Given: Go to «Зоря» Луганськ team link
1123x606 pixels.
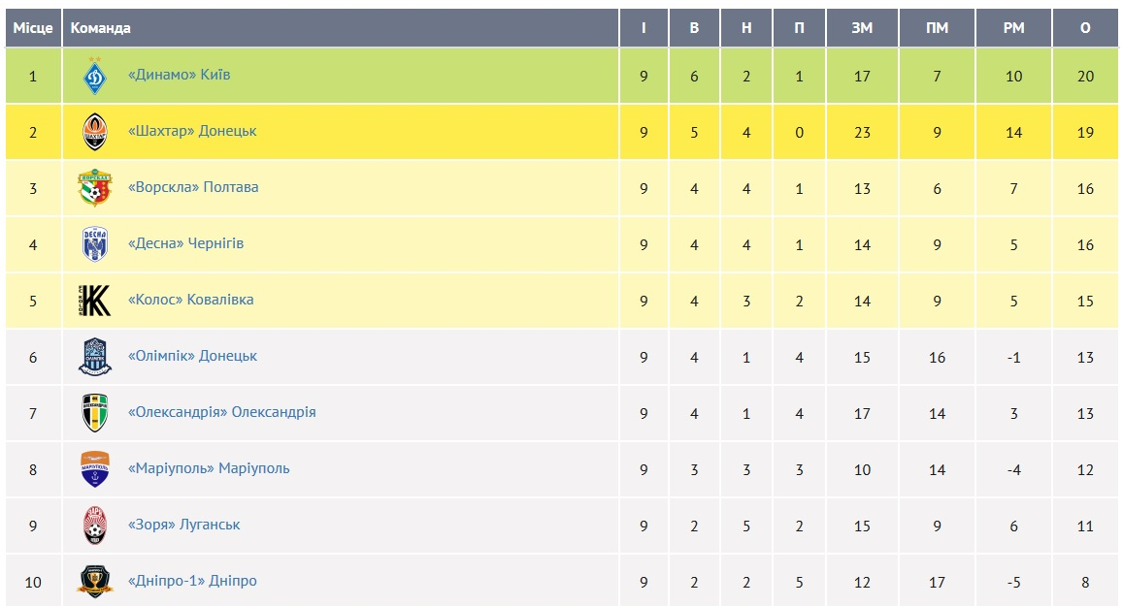Looking at the screenshot, I should pyautogui.click(x=184, y=525).
